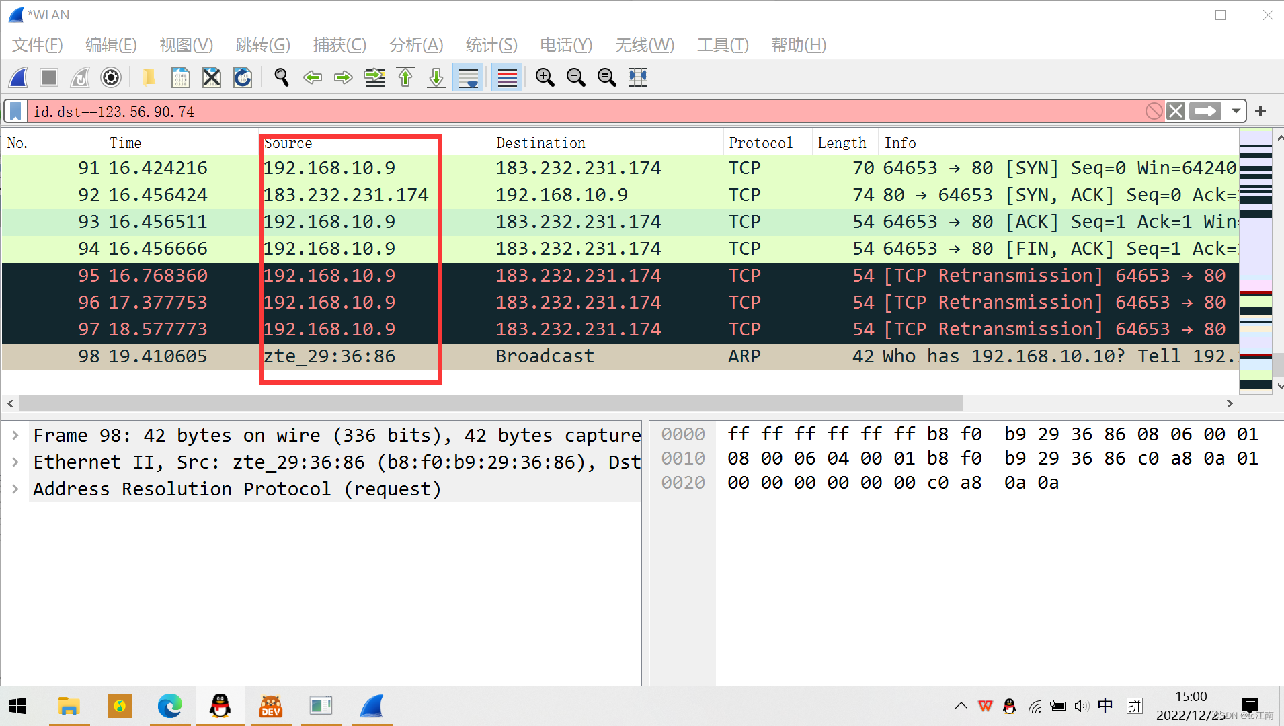This screenshot has width=1284, height=726.
Task: Sort by the Time column header
Action: [x=182, y=143]
